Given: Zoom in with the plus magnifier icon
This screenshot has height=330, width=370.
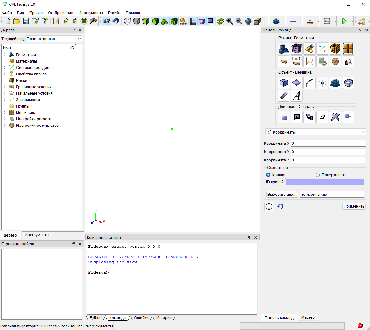Looking at the screenshot, I should click(230, 21).
